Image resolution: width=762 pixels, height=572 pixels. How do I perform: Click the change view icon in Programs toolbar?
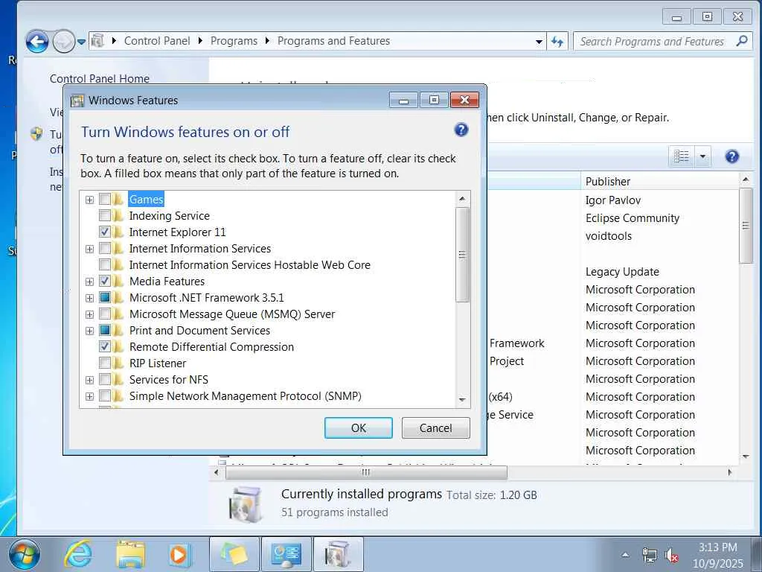tap(682, 156)
